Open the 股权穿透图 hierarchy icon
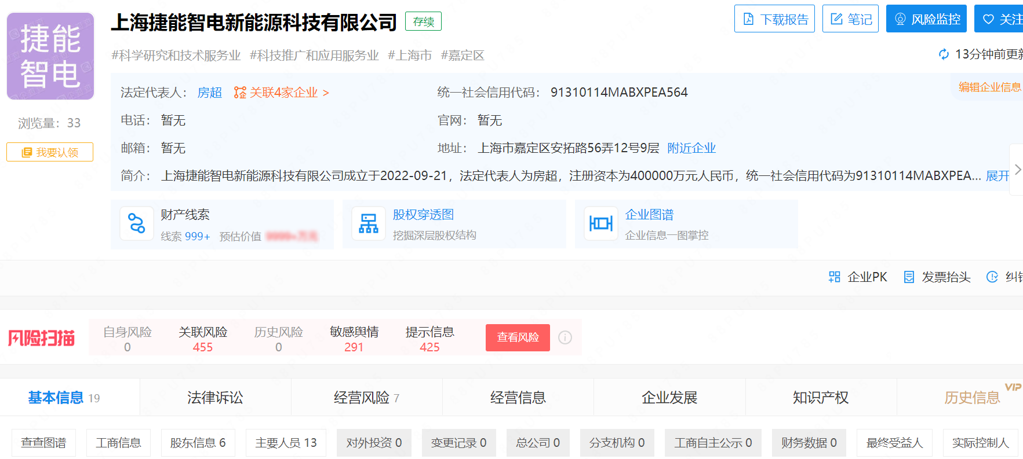 pos(369,223)
